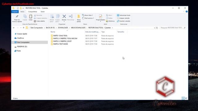This screenshot has width=198, height=111.
Task: Click Limpar seleção
Action: coord(123,18)
